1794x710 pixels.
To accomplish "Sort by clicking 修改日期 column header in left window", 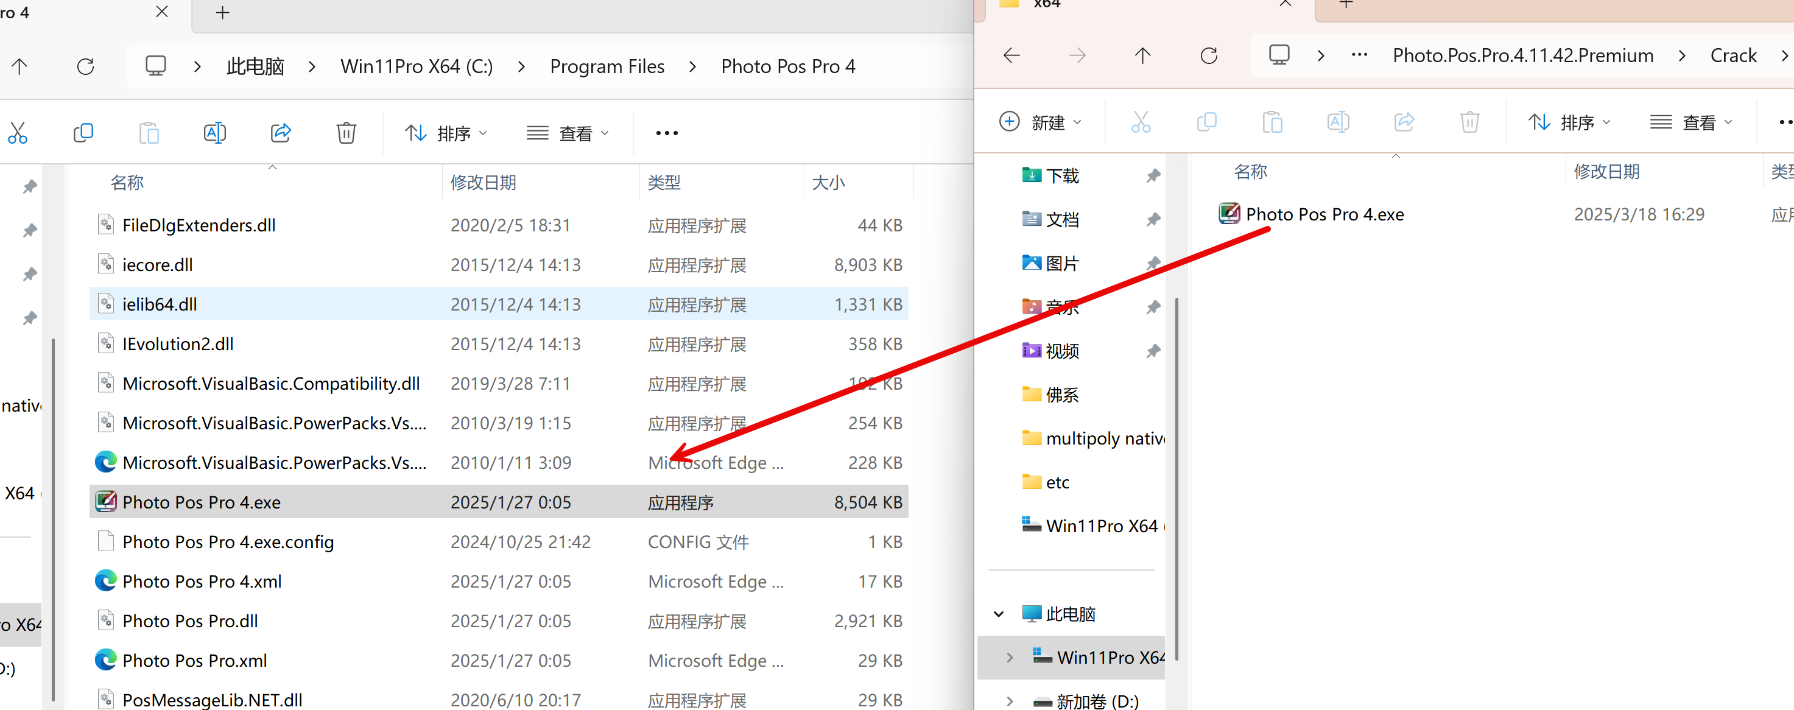I will pyautogui.click(x=484, y=183).
